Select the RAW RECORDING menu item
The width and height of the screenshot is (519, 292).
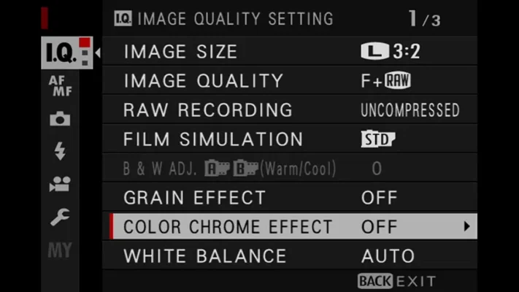207,110
